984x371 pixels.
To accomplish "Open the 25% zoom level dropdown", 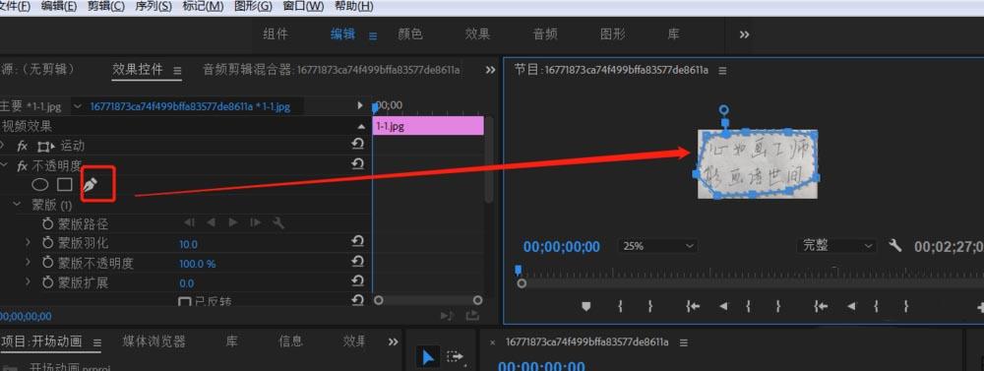I will 657,246.
